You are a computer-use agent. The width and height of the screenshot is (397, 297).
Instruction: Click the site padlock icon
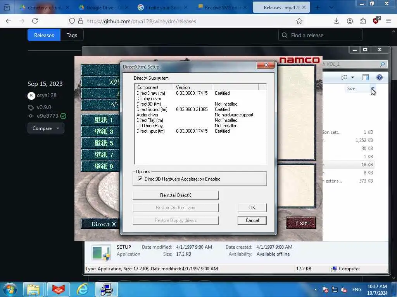81,21
